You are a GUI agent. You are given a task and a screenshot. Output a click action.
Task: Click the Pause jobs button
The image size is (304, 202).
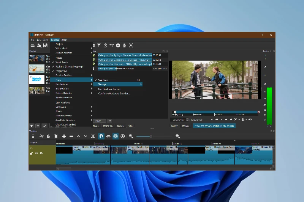[100, 121]
